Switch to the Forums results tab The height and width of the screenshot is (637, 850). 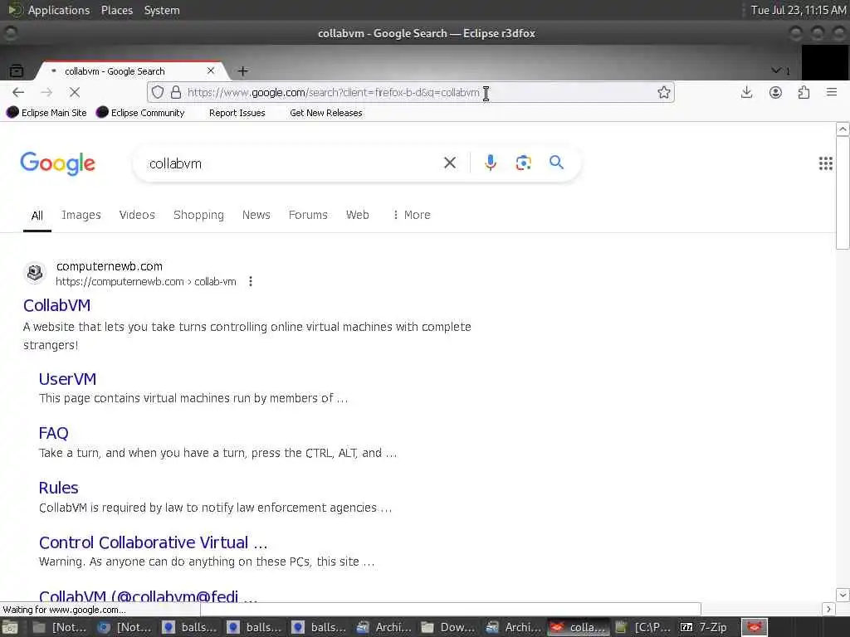pyautogui.click(x=308, y=215)
